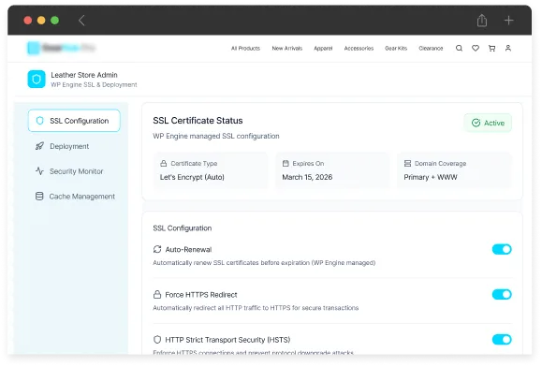Click the HTTP Strict Transport Security label
Image resolution: width=542 pixels, height=367 pixels.
click(227, 340)
